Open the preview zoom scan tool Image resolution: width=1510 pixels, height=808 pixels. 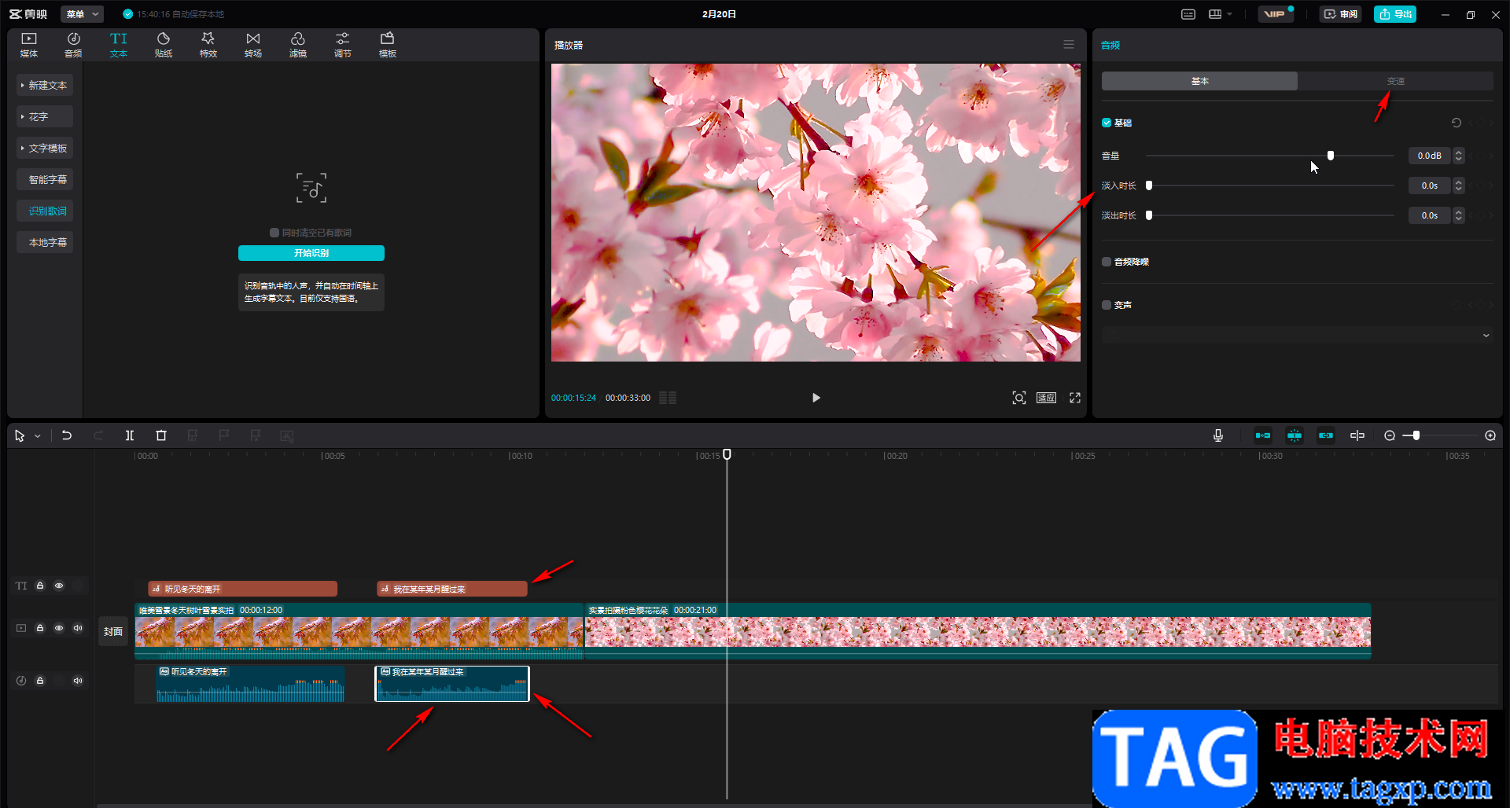[x=1019, y=398]
